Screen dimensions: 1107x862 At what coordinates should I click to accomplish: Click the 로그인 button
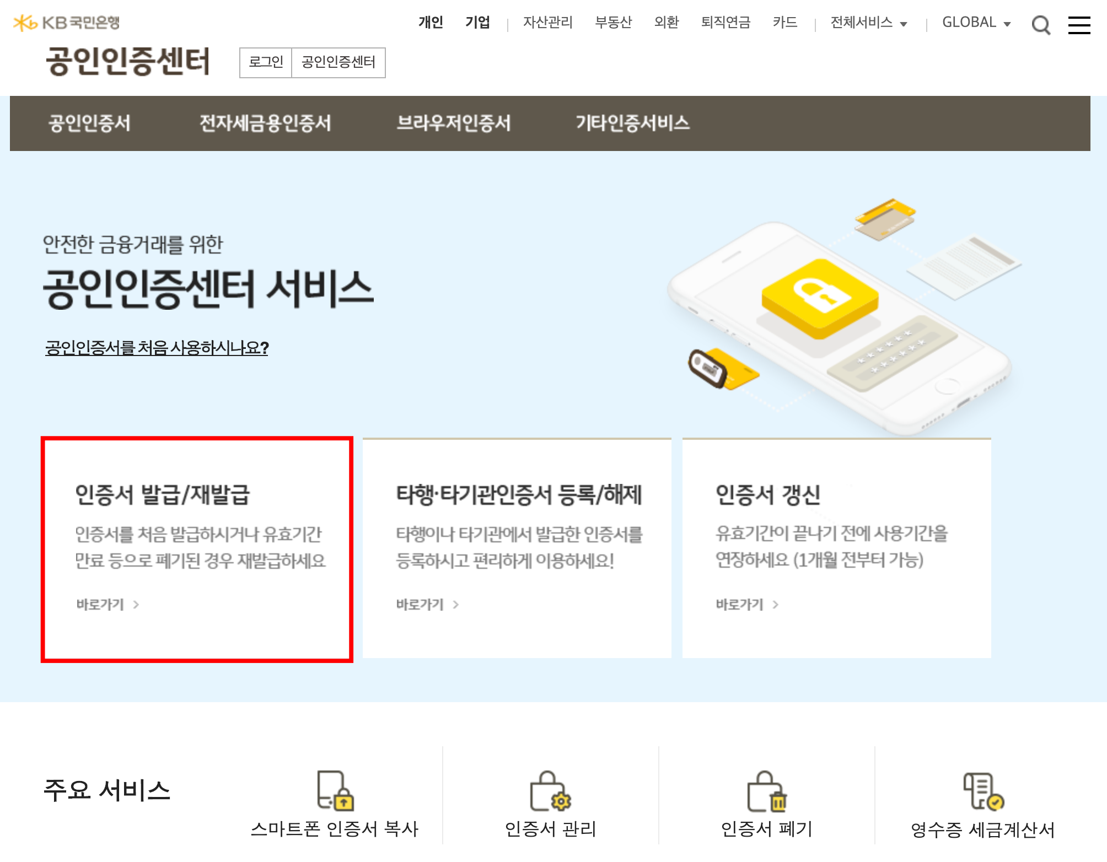click(x=266, y=62)
